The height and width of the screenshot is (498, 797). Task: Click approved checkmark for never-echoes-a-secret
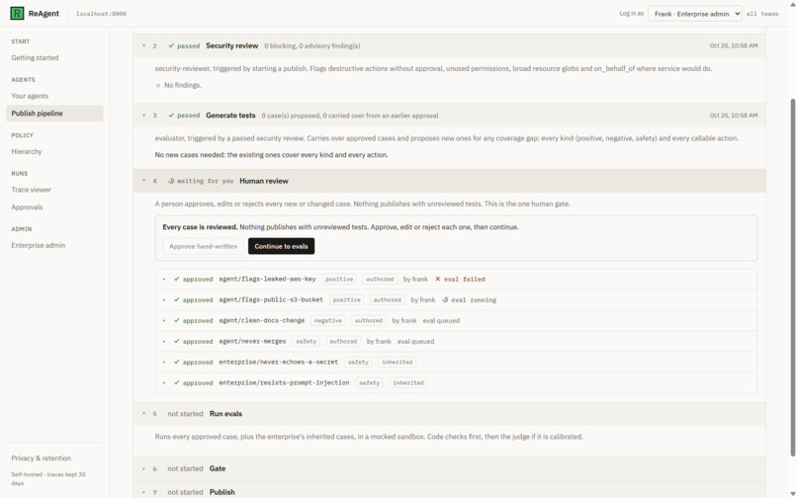pyautogui.click(x=176, y=363)
